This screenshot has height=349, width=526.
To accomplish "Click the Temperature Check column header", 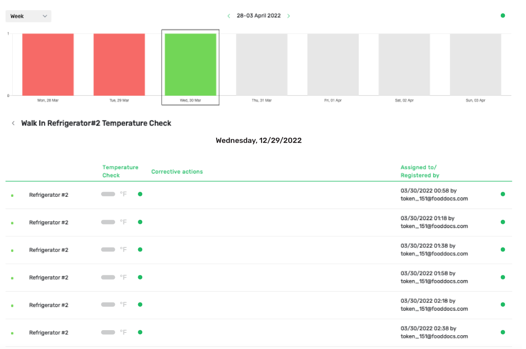I will tap(120, 171).
